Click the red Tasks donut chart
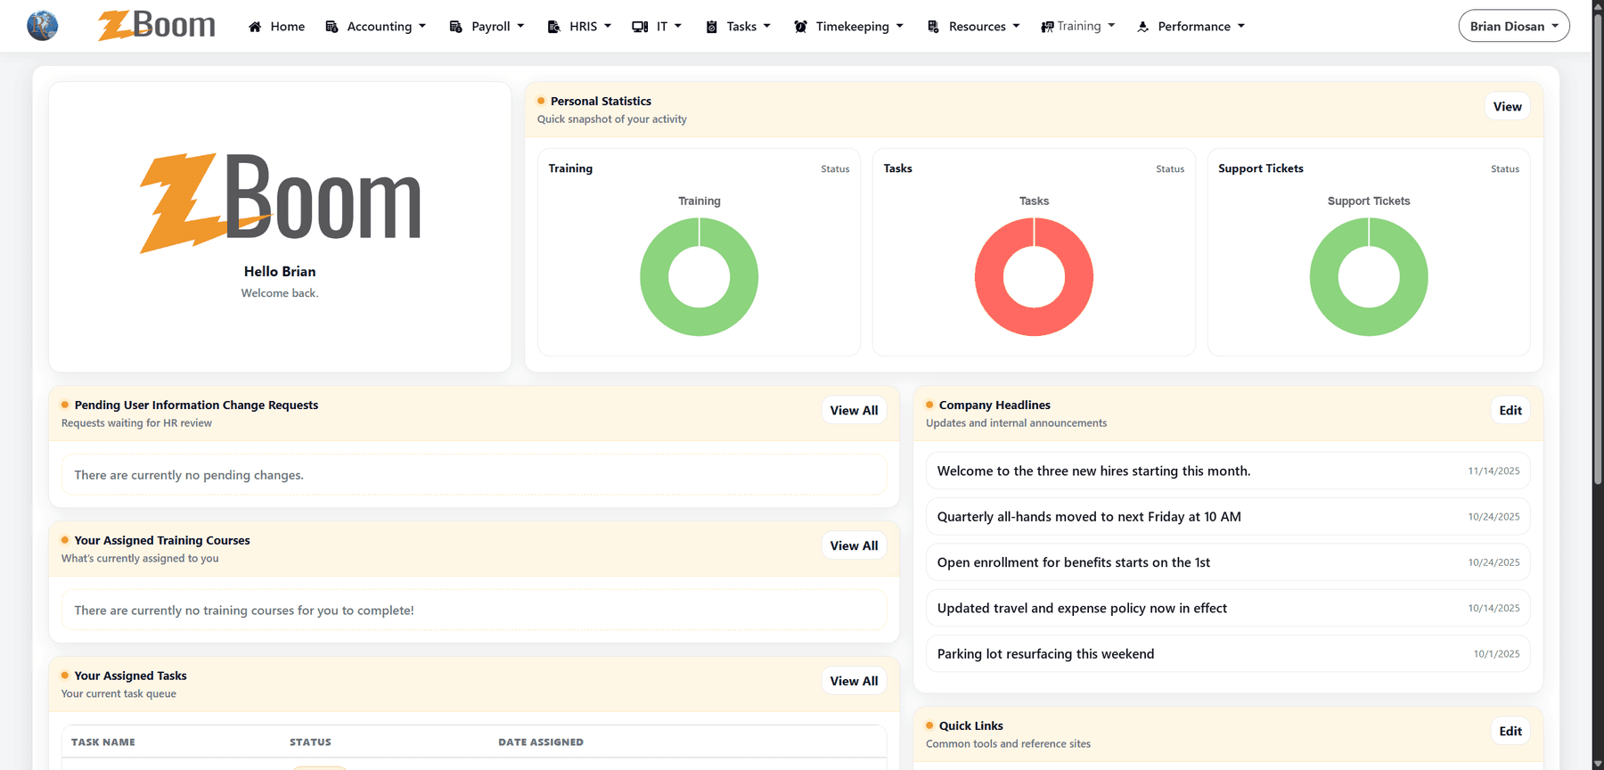 1034,277
